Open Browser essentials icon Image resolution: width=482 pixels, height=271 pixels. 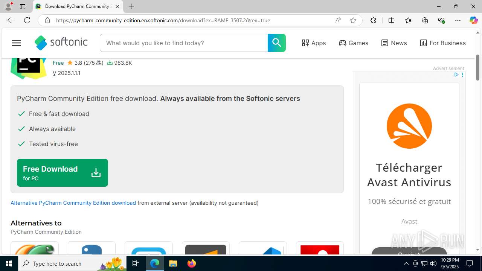441,20
